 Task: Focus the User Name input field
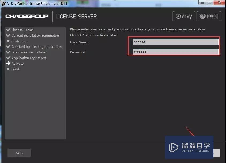176,42
